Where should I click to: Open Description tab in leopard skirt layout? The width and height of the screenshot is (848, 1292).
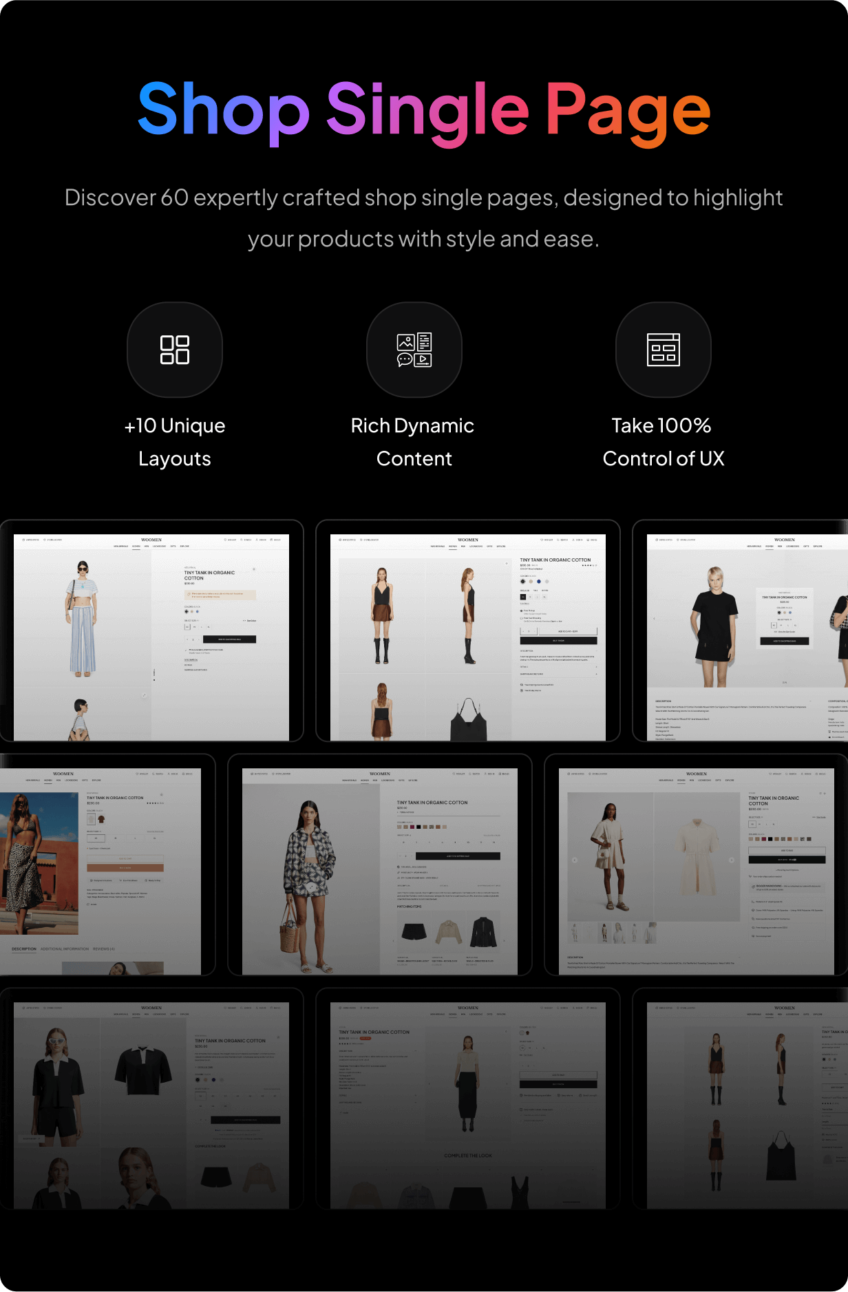(x=24, y=949)
